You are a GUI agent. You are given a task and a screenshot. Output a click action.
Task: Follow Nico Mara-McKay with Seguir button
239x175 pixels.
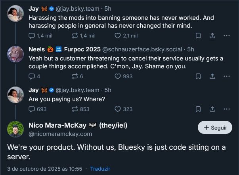pos(215,128)
